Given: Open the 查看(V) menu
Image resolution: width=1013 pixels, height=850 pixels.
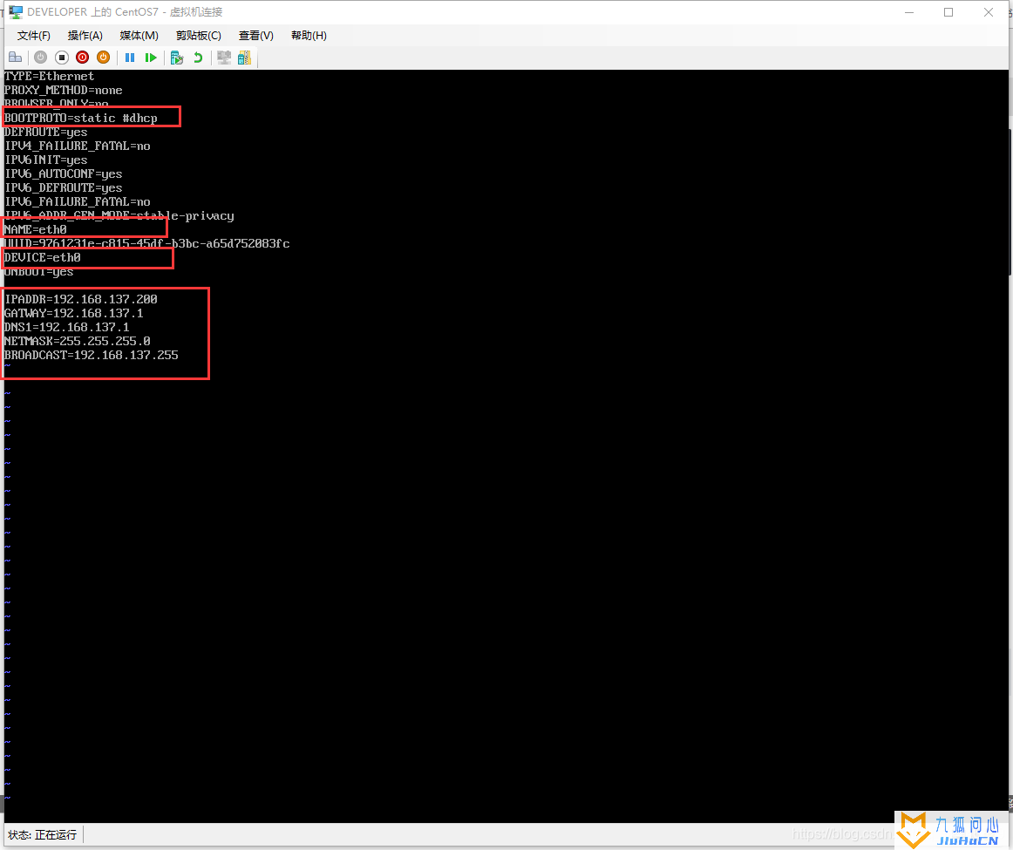Looking at the screenshot, I should (255, 36).
